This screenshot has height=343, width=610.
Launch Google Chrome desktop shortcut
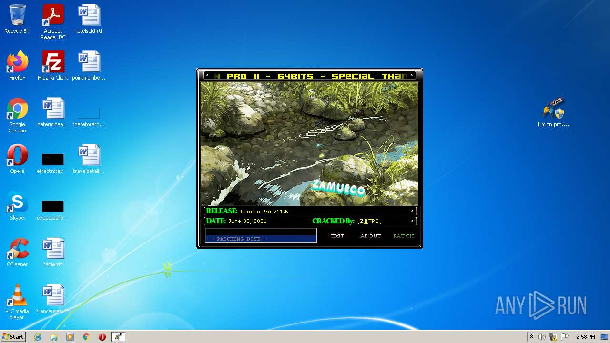tap(17, 115)
